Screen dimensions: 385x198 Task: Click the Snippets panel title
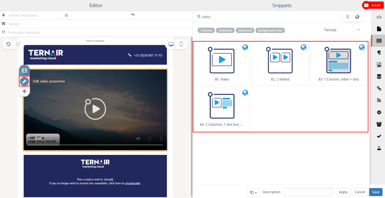[282, 5]
